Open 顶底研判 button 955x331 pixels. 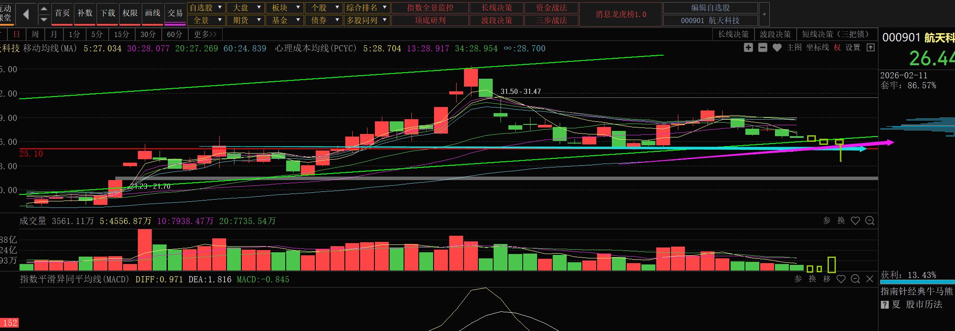point(430,20)
